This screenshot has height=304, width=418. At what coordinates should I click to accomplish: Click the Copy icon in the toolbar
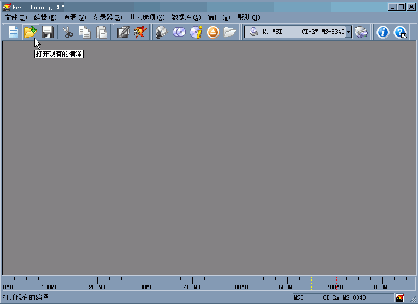pyautogui.click(x=85, y=32)
